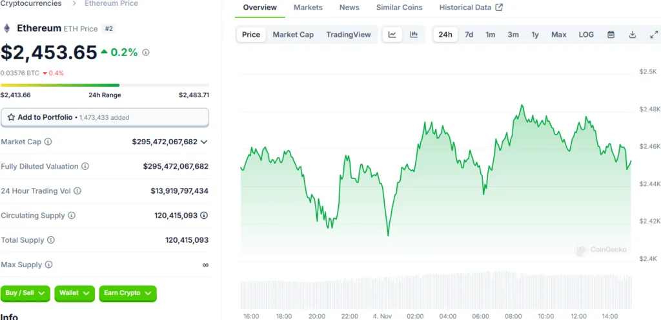This screenshot has height=320, width=661.
Task: Open the News tab
Action: pyautogui.click(x=349, y=7)
